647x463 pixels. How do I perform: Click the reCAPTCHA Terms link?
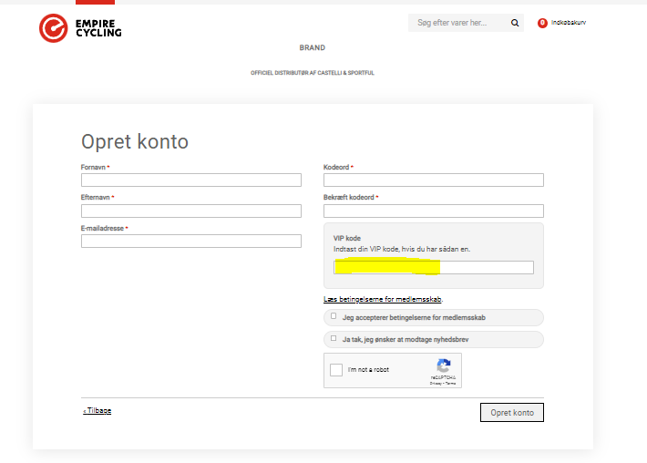coord(450,383)
